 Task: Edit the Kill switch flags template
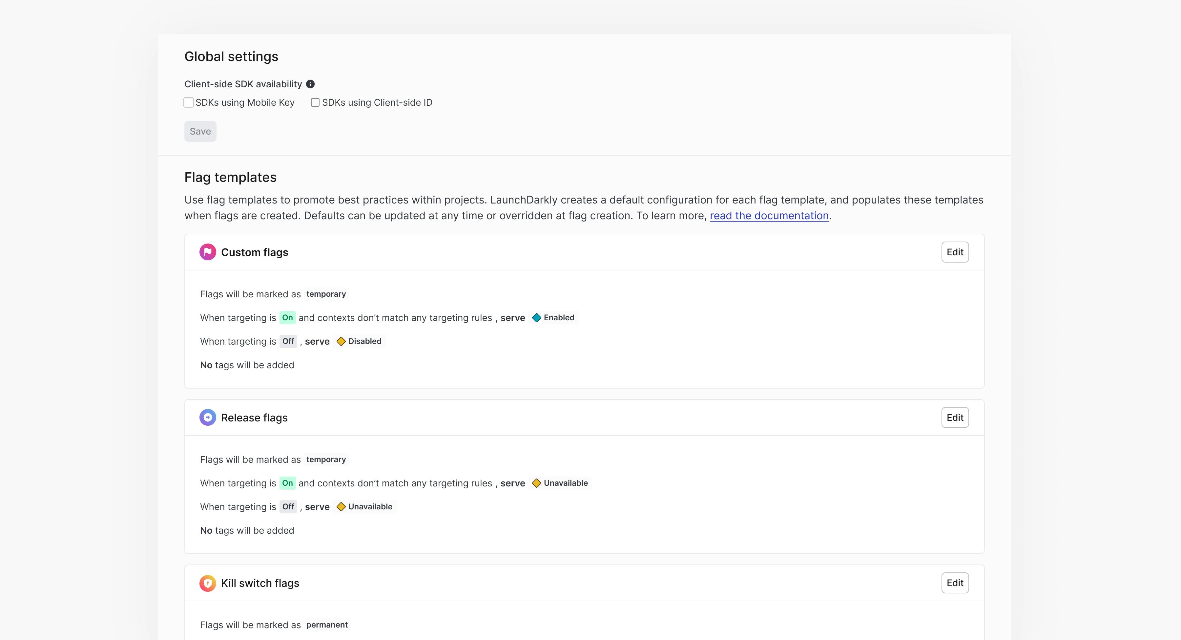click(x=955, y=583)
